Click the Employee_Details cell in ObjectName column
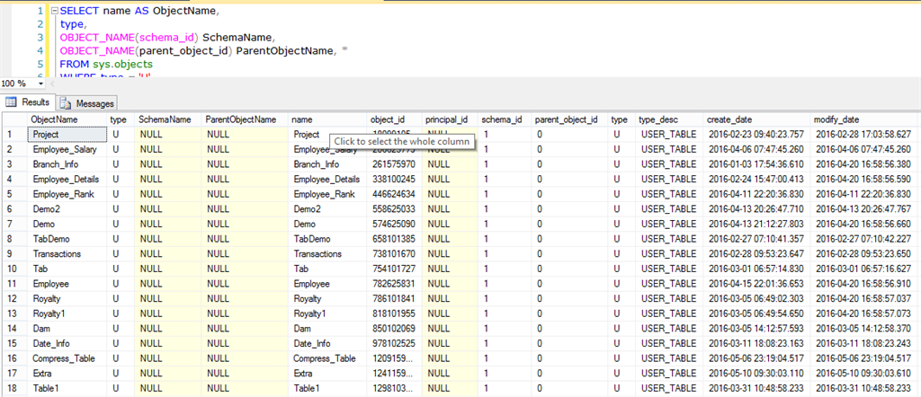This screenshot has width=921, height=397. (x=65, y=180)
